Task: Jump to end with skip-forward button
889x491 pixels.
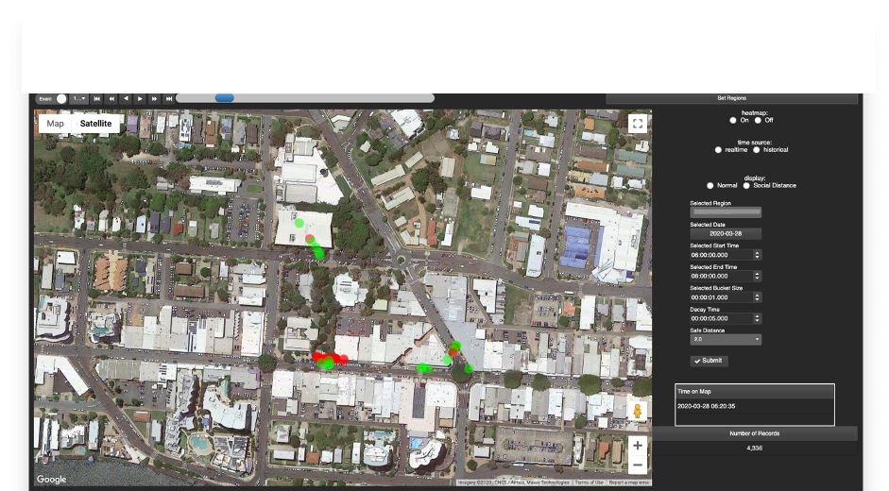Action: pyautogui.click(x=169, y=98)
